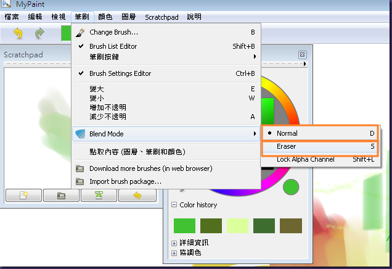Screen dimensions: 392x269
Task: Click the undo arrow in the toolbar
Action: 18,33
